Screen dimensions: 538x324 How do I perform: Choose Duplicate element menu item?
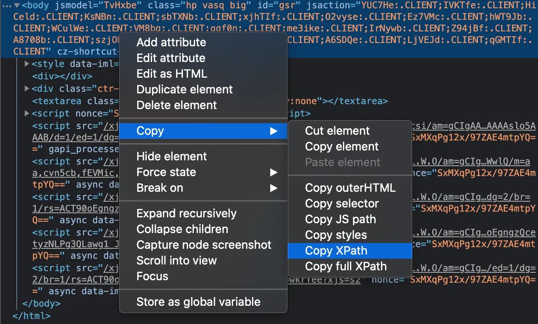pyautogui.click(x=185, y=90)
